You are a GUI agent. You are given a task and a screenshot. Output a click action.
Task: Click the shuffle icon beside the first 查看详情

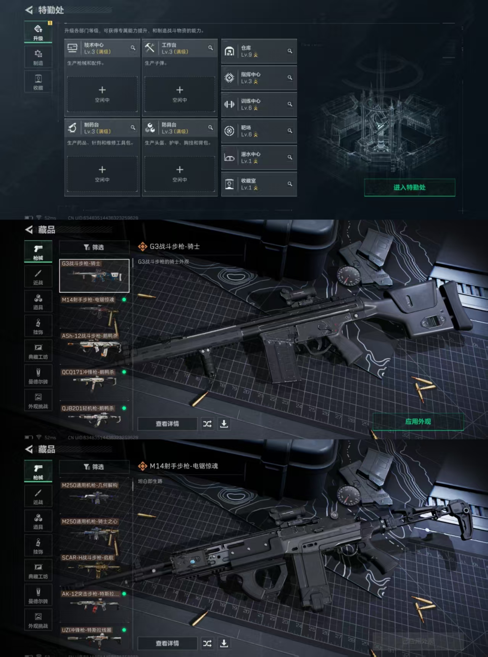click(x=207, y=424)
